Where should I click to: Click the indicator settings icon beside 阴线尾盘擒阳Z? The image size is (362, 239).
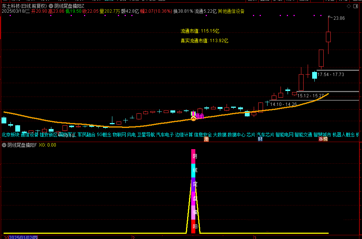51,6
